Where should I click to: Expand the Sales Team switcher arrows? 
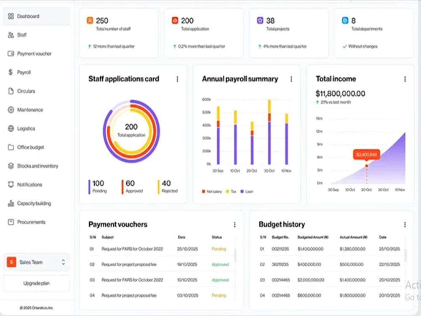(64, 262)
